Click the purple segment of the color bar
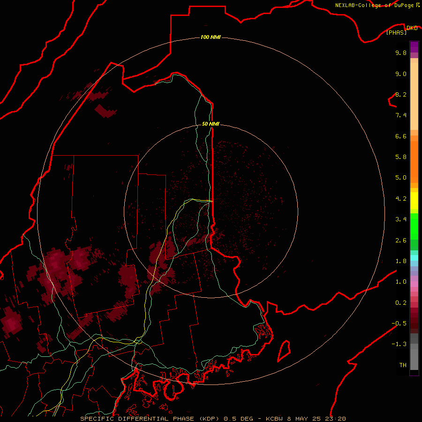The width and height of the screenshot is (422, 422). [414, 47]
